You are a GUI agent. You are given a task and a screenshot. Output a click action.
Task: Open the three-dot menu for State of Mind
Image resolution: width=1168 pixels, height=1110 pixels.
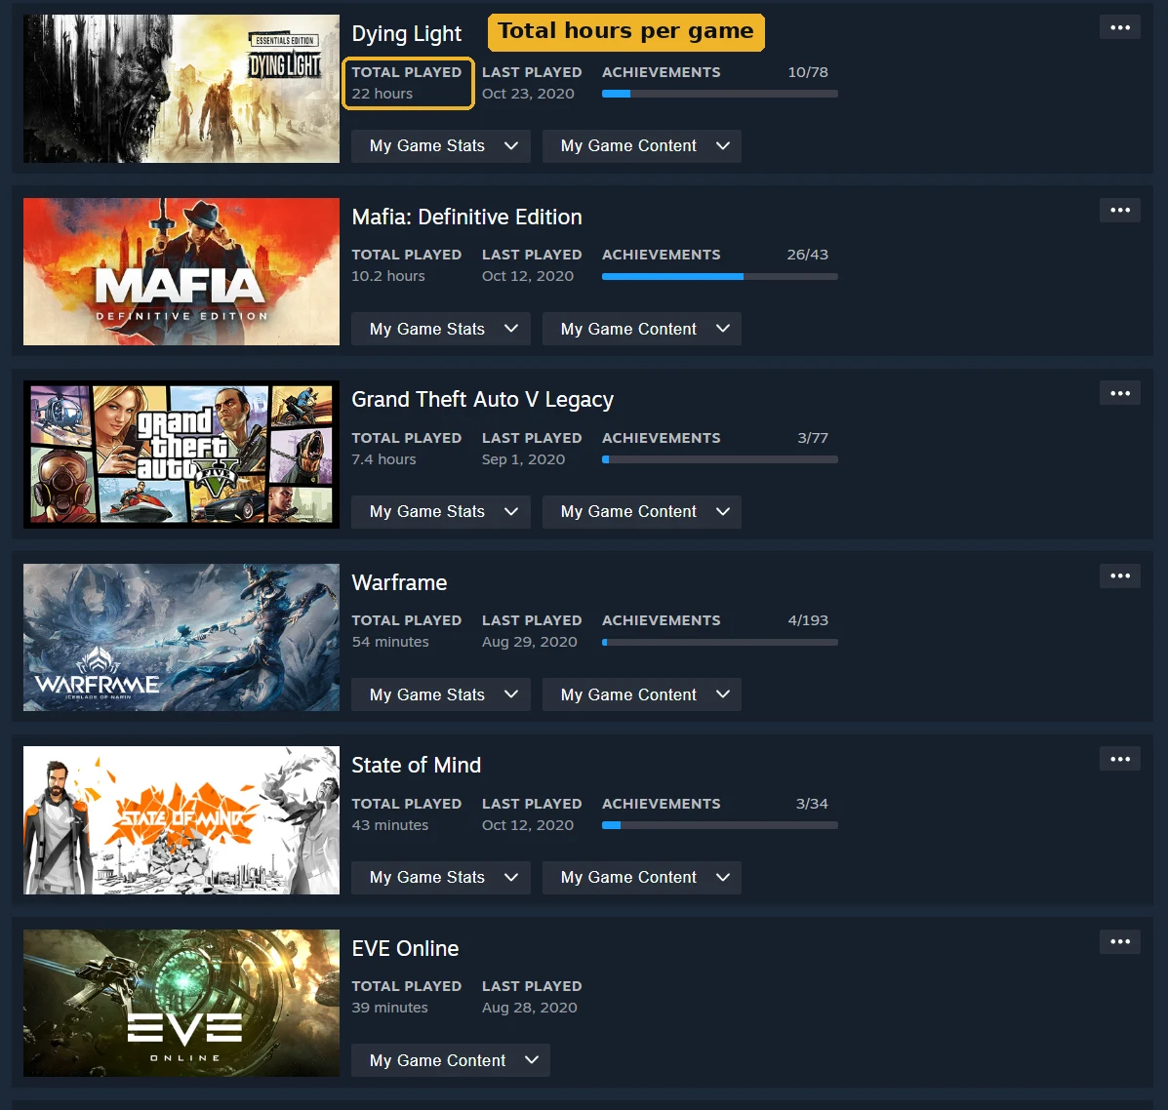click(x=1119, y=759)
